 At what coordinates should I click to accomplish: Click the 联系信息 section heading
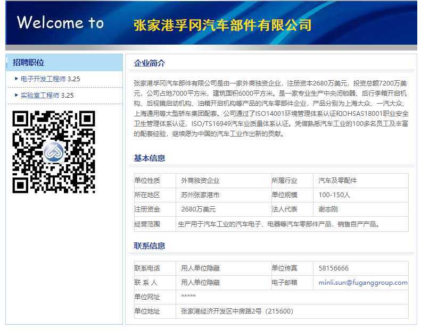tap(150, 246)
